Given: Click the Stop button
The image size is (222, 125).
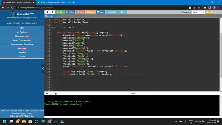Looking at the screenshot, I should (x=80, y=12).
